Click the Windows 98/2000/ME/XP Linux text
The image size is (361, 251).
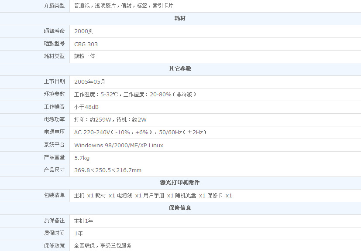119,145
